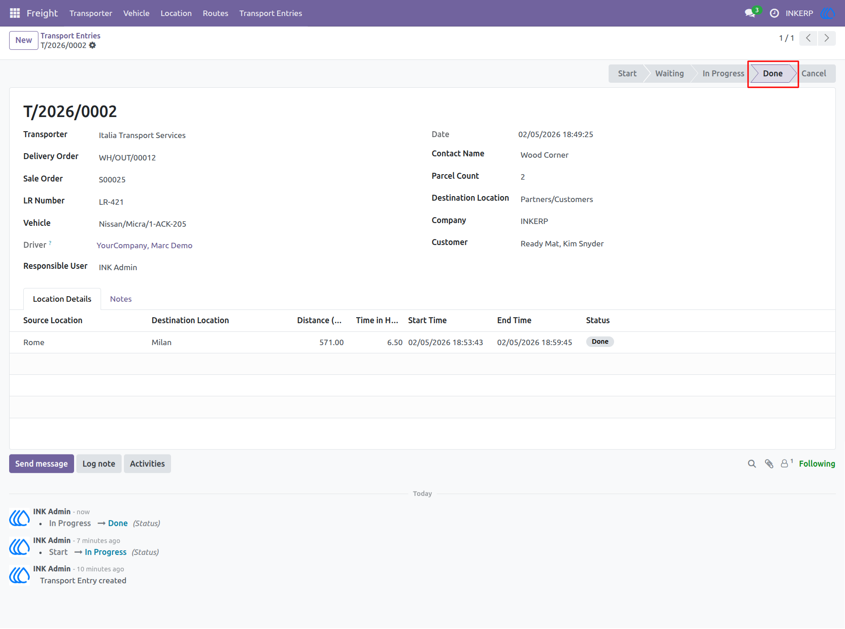Open the user avatar icon in top bar
Image resolution: width=845 pixels, height=629 pixels.
coord(828,13)
